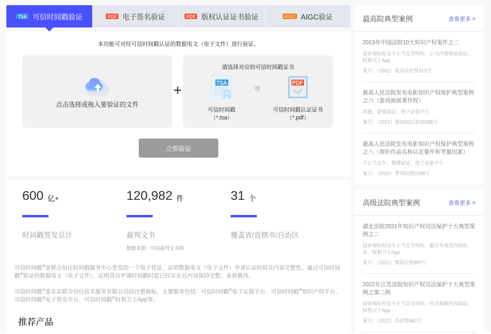Open case 之八（视听作品名称认定要件和考量因素）
Screen dimensions: 491x334
click(x=418, y=148)
